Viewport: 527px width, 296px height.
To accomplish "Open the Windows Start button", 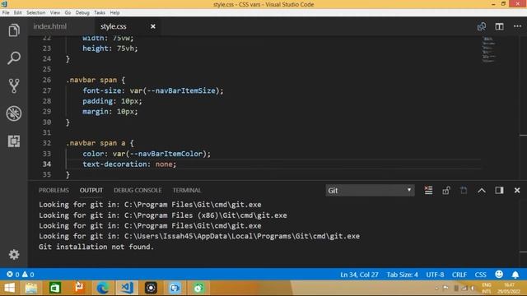I will click(x=9, y=288).
